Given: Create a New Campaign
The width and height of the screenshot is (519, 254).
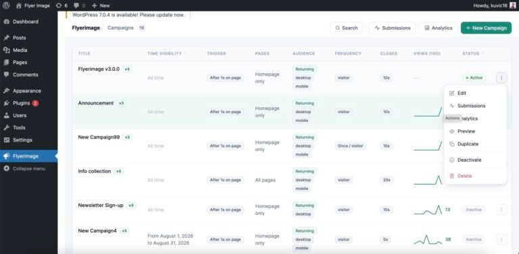Looking at the screenshot, I should (x=486, y=28).
